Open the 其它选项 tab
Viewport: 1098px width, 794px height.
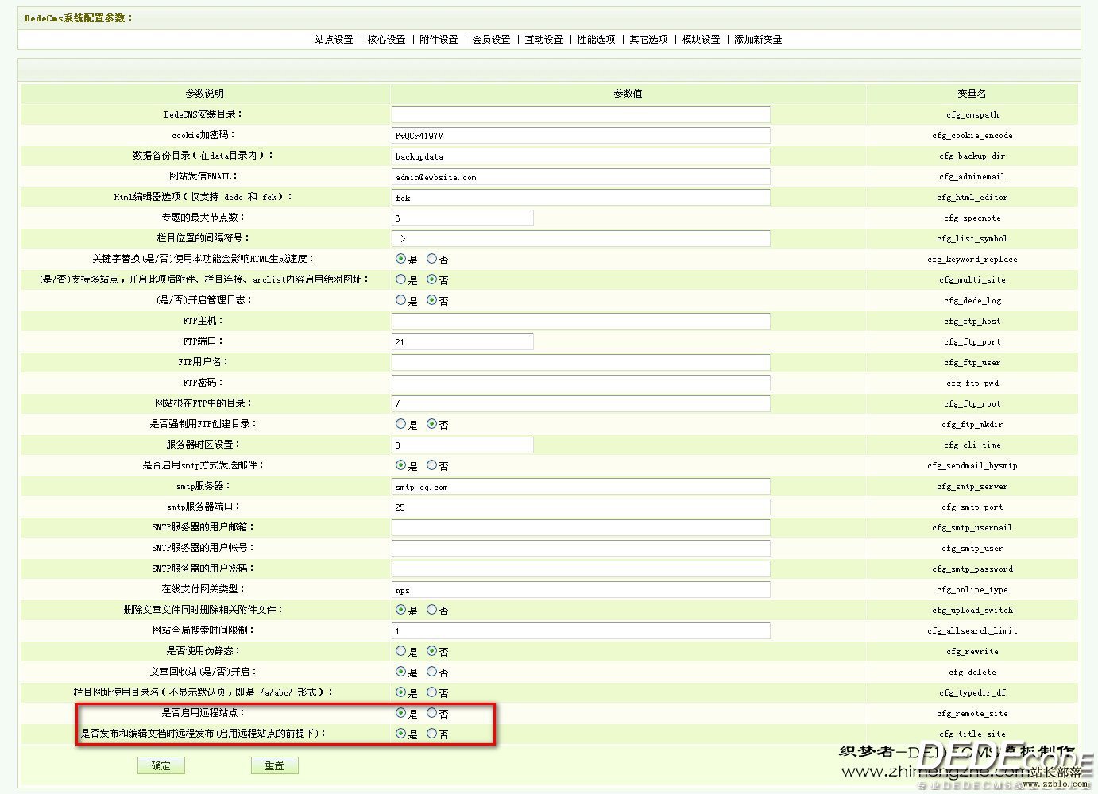648,39
